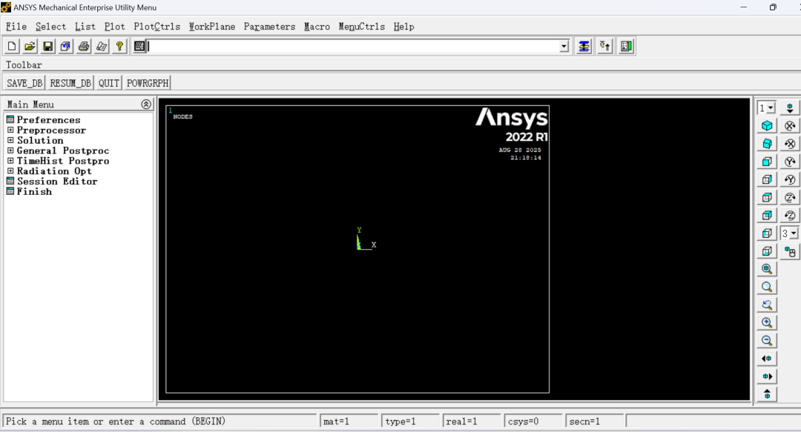
Task: Pan the model right
Action: (x=767, y=376)
